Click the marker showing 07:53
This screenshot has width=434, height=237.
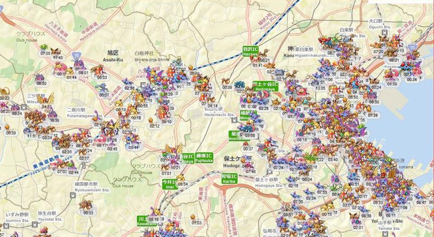pyautogui.click(x=322, y=189)
